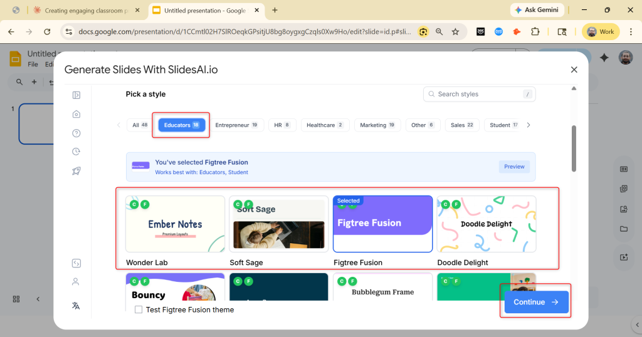The width and height of the screenshot is (642, 337).
Task: Open the Chrome extensions puzzle icon
Action: coord(535,31)
